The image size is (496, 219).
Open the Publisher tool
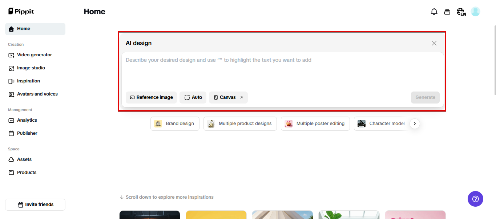(x=27, y=133)
